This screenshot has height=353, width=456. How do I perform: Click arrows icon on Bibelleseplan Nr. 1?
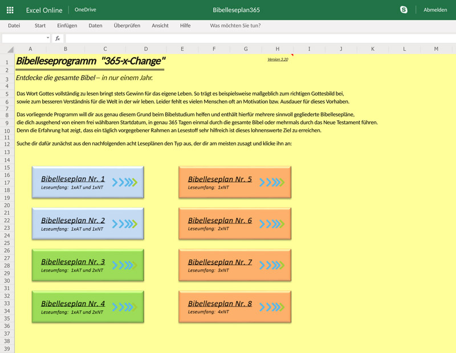click(x=125, y=182)
